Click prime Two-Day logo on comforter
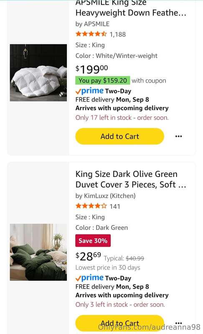Screen dimensions: 203x334 (103, 91)
